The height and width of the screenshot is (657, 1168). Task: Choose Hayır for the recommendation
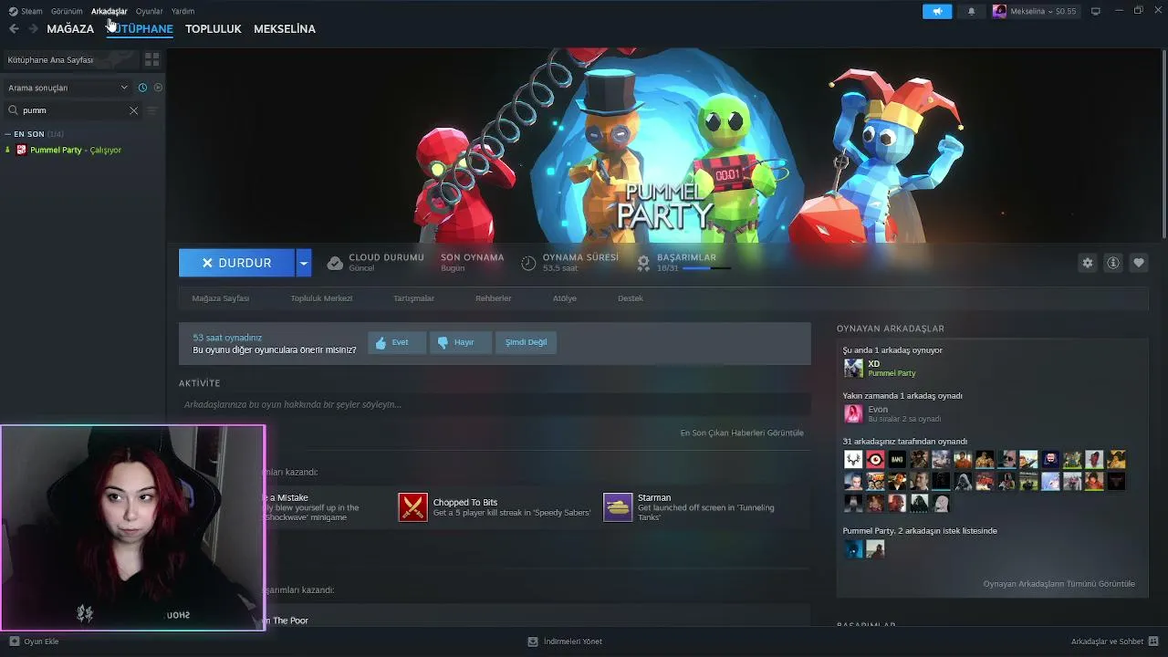[x=461, y=342]
